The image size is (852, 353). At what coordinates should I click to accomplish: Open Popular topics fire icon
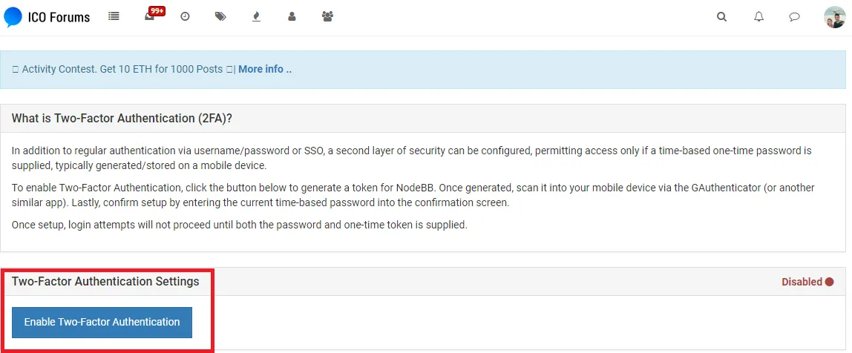tap(257, 17)
